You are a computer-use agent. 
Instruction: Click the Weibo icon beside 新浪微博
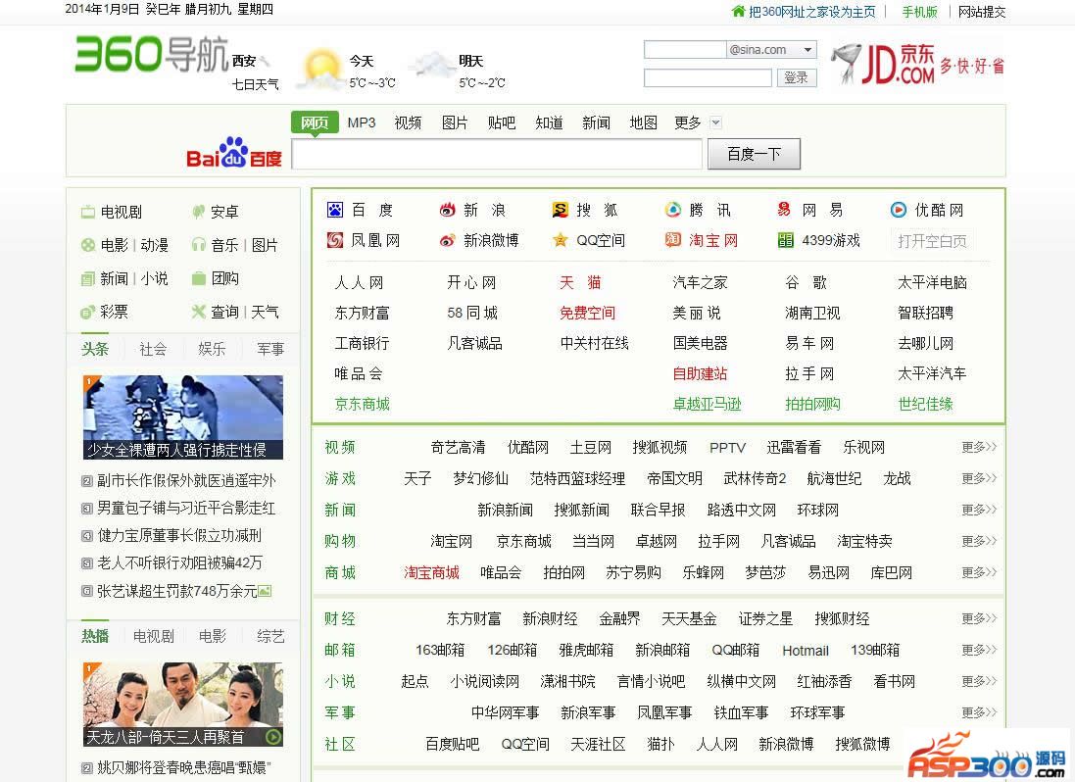pos(448,240)
